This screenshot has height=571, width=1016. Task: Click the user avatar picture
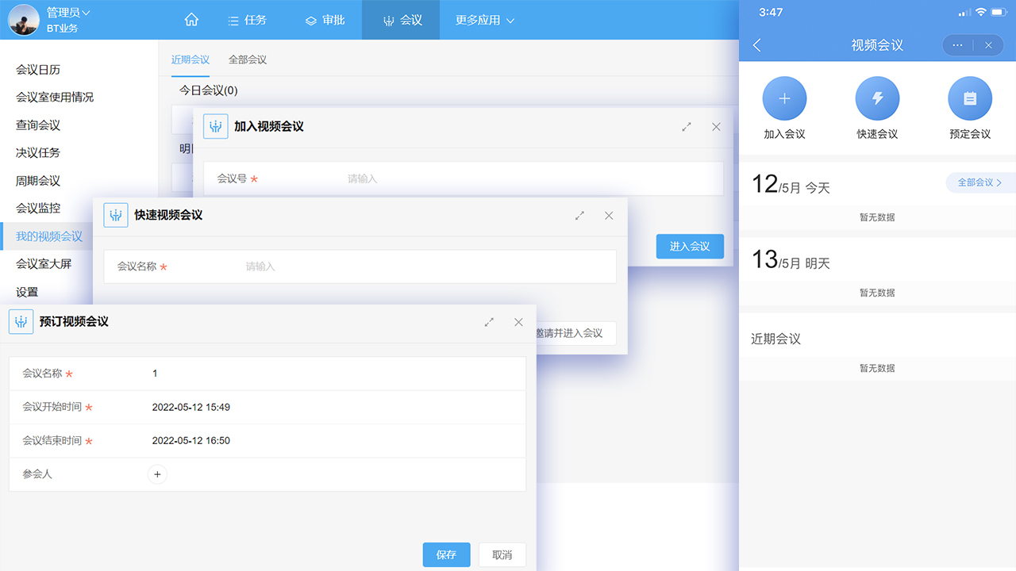tap(23, 20)
